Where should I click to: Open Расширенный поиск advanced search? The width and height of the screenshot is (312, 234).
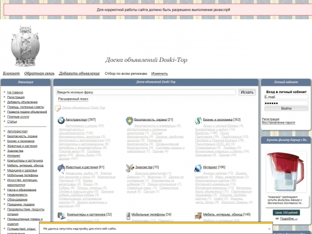(x=73, y=99)
